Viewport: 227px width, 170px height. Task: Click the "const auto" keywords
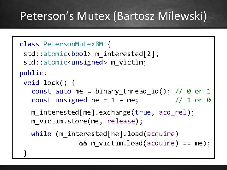(51, 91)
